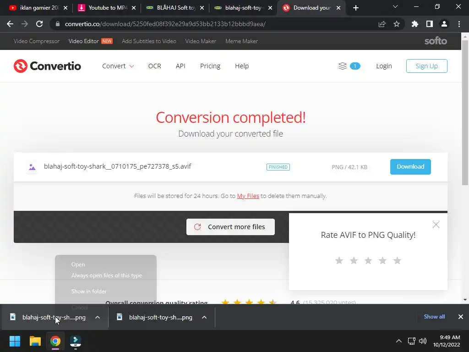Toggle the Chrome side panel icon

(x=430, y=24)
